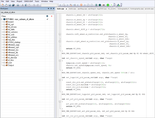Cut selection using scissors icon

(23, 5)
